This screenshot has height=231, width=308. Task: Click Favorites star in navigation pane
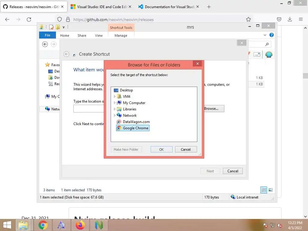coord(47,65)
